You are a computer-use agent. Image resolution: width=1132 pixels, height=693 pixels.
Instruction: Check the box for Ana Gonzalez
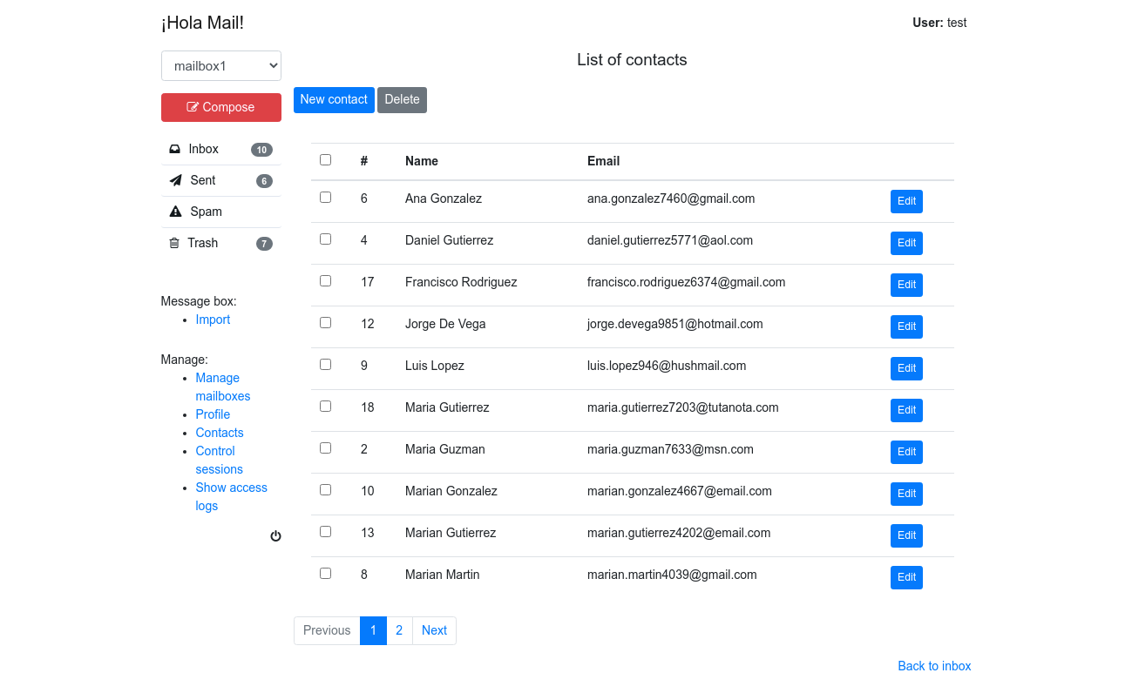point(325,198)
